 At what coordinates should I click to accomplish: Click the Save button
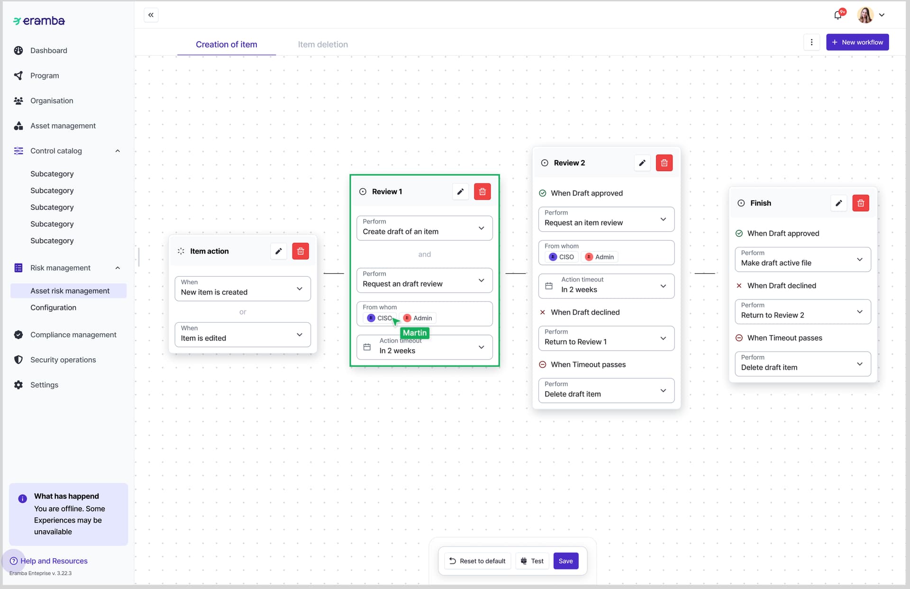click(565, 561)
